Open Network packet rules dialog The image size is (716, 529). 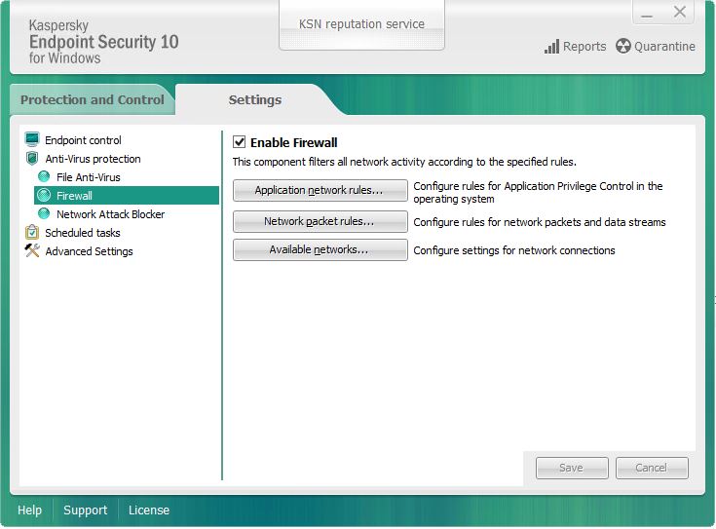pyautogui.click(x=320, y=221)
